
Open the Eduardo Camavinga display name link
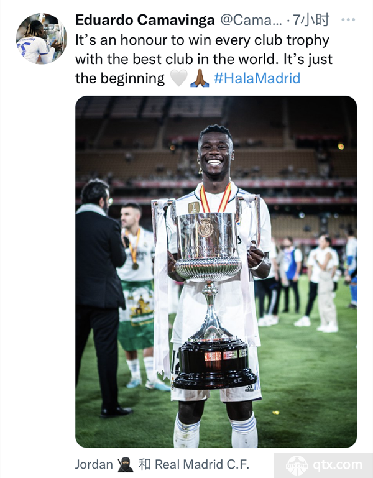pos(145,20)
